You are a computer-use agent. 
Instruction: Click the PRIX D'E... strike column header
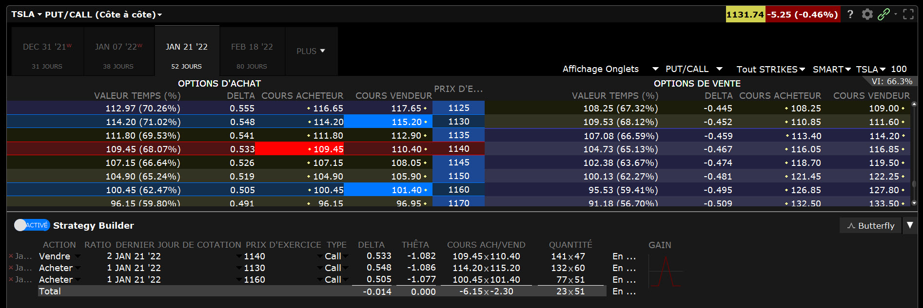point(458,89)
